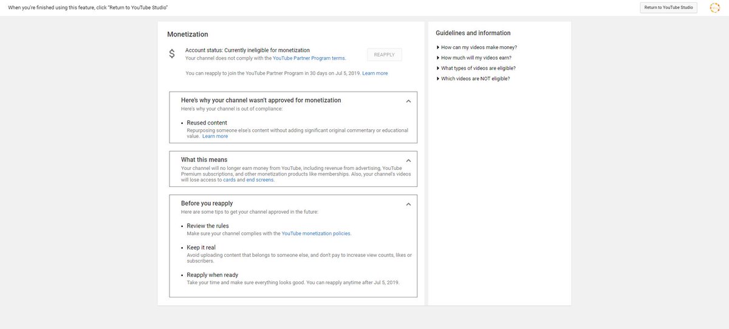Click 'Before you reapply' section title
Viewport: 729px width, 329px height.
(207, 203)
